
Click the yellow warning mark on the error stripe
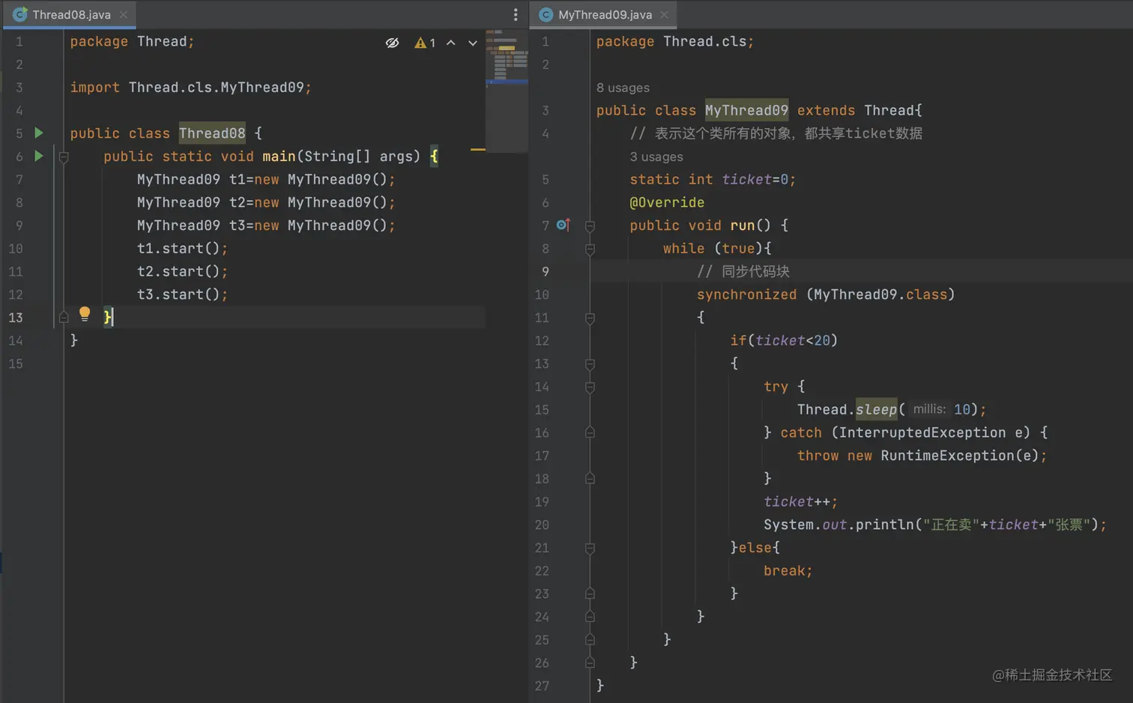(478, 150)
